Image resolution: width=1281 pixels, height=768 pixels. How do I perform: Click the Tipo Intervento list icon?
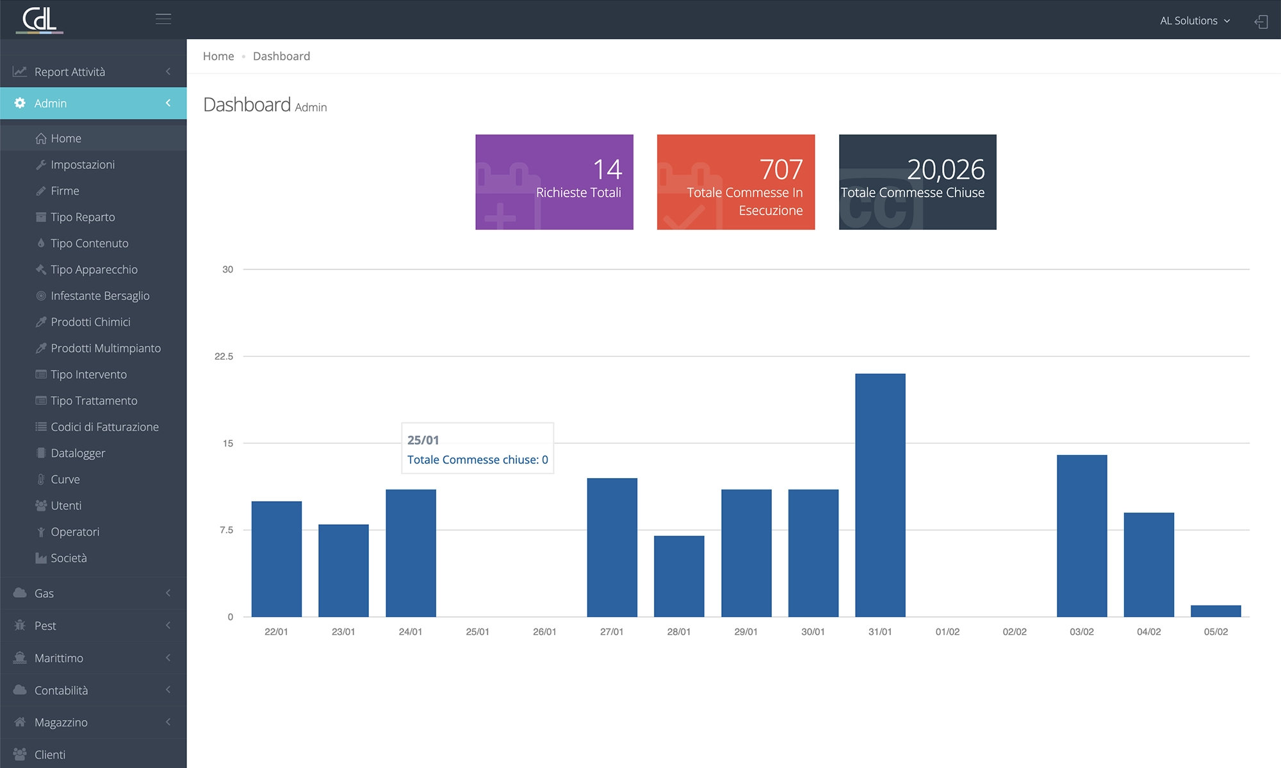pyautogui.click(x=41, y=374)
